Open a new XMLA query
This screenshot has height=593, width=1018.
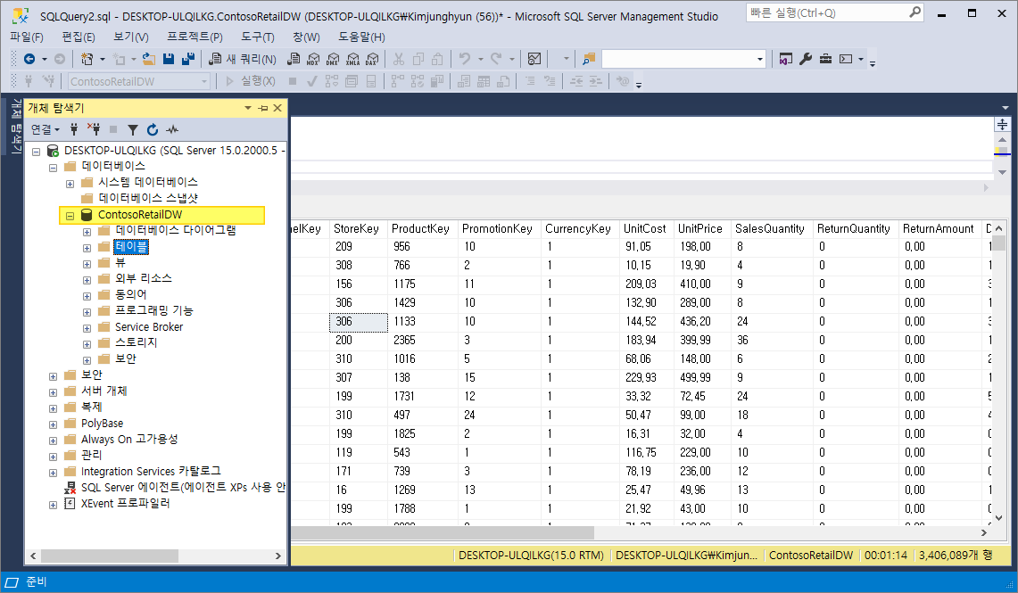352,59
